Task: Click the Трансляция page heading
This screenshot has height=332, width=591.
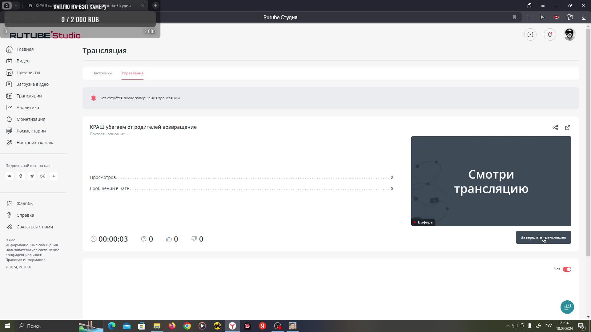Action: 105,51
